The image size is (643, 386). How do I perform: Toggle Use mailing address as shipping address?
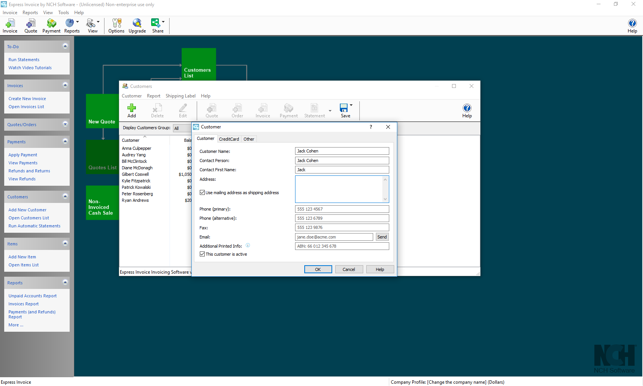click(x=202, y=193)
